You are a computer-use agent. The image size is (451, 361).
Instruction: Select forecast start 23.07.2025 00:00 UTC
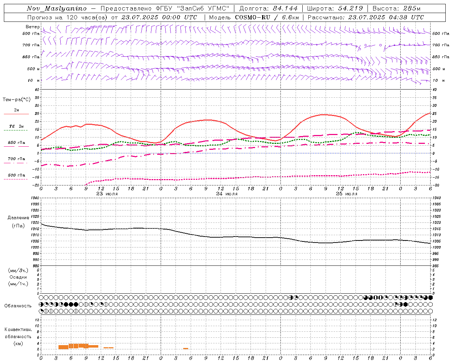[159, 17]
